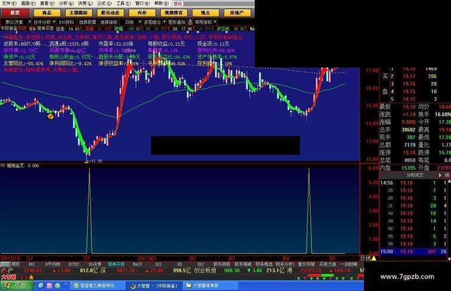Open the 帮助 menu
Viewport: 451px width, 291px height.
161,4
